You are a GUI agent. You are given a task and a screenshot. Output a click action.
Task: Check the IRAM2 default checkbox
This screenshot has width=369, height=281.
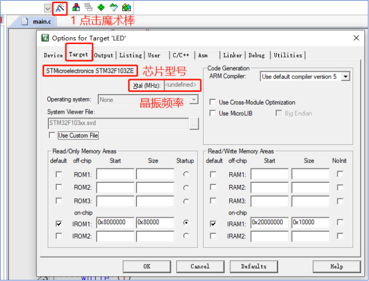(x=213, y=236)
